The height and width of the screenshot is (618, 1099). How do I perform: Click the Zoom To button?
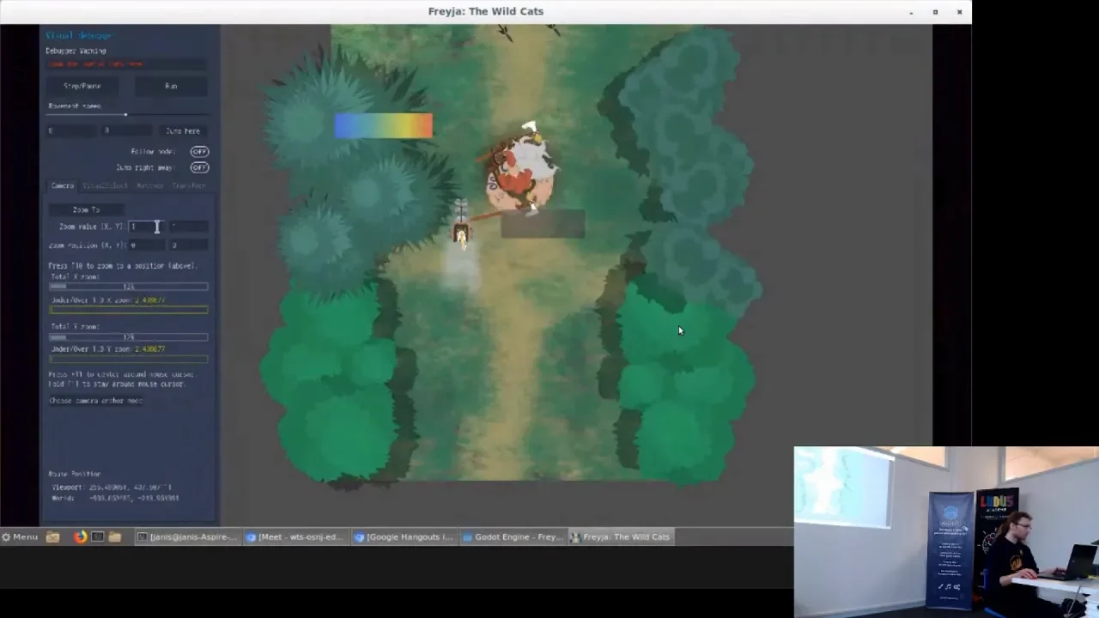coord(86,209)
